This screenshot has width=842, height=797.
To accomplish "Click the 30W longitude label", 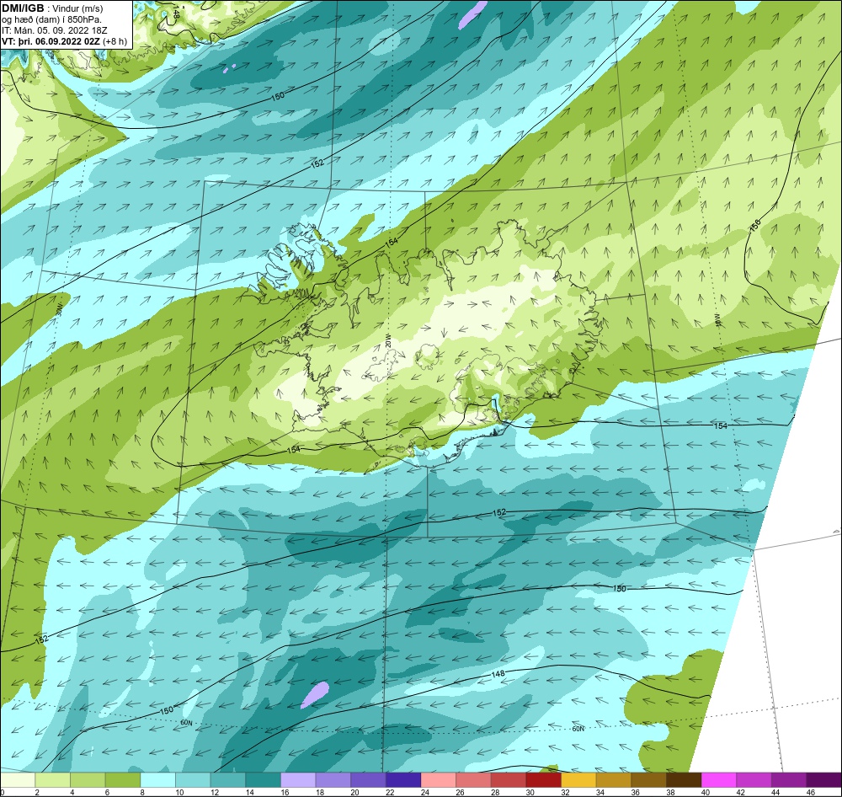I will point(59,309).
